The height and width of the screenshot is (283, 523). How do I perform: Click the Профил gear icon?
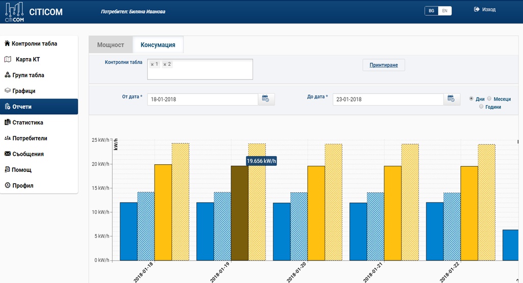[x=8, y=186]
